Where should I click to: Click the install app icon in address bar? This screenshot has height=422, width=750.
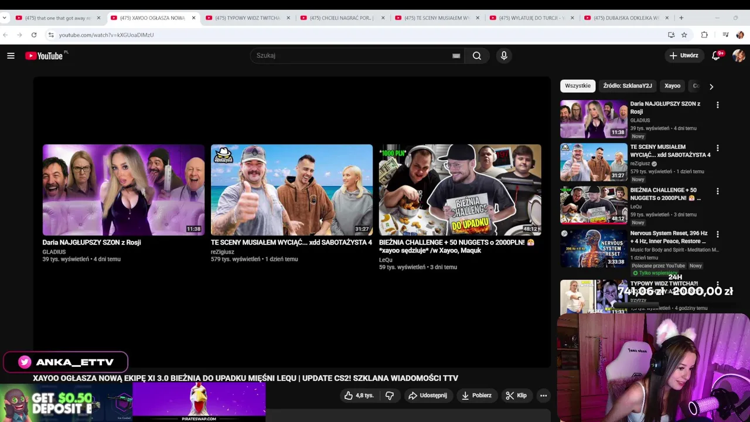(671, 35)
